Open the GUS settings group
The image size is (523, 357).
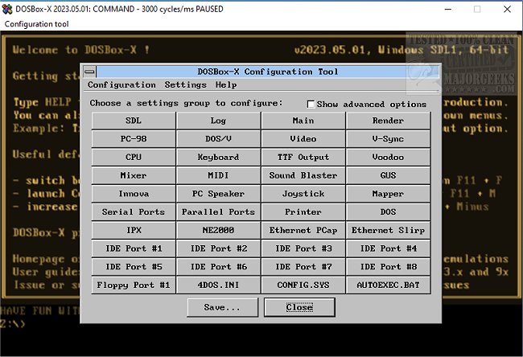pyautogui.click(x=389, y=175)
